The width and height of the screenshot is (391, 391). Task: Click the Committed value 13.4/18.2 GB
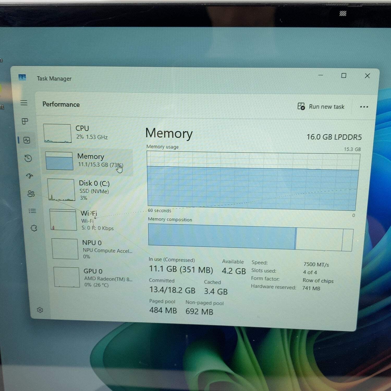pyautogui.click(x=172, y=290)
